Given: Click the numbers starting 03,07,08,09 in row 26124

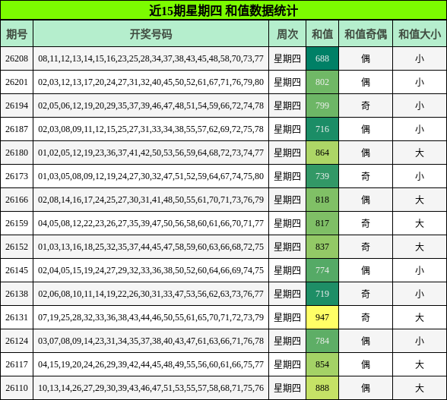Looking at the screenshot, I should click(x=151, y=341).
